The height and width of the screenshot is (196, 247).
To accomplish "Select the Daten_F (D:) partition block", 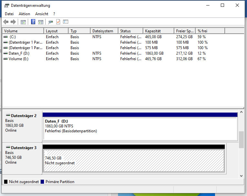I will click(x=140, y=126).
